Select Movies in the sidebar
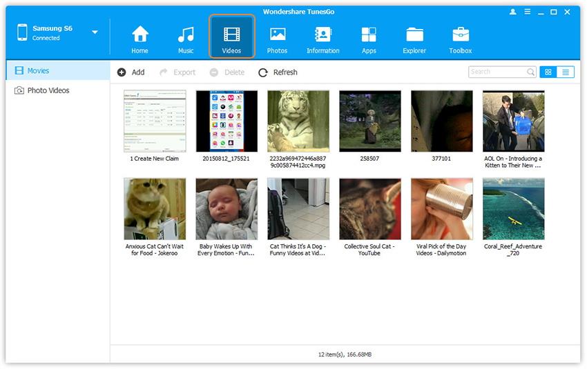 pyautogui.click(x=38, y=70)
